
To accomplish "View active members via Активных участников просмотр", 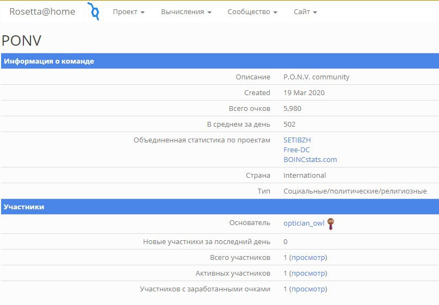I will tap(309, 273).
